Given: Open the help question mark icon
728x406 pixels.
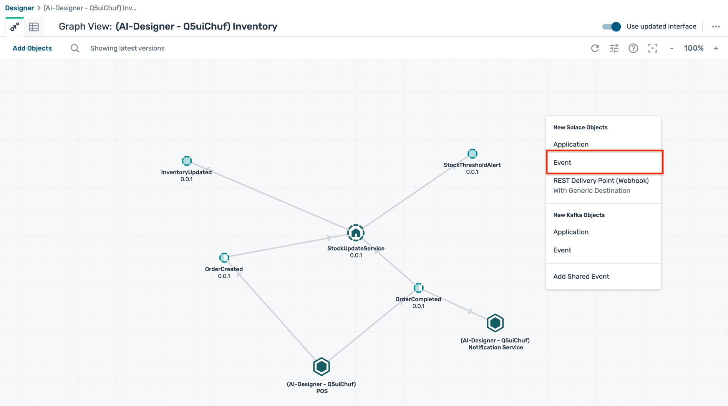Looking at the screenshot, I should (x=633, y=48).
